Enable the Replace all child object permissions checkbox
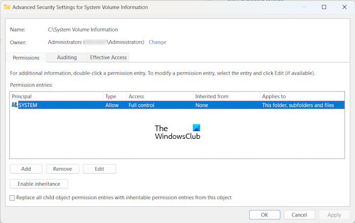 (x=12, y=198)
